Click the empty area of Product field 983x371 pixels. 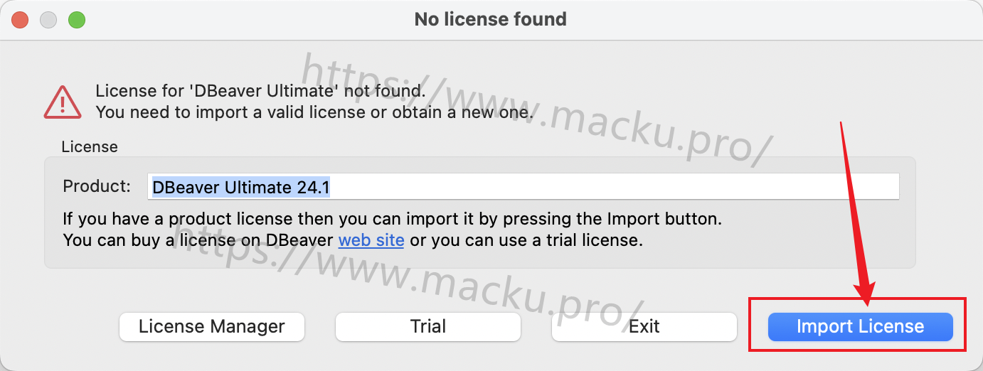(615, 188)
